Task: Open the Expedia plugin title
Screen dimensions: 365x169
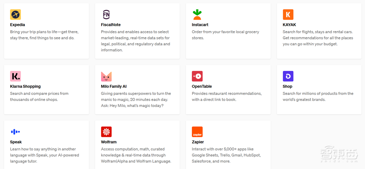Action: click(18, 25)
